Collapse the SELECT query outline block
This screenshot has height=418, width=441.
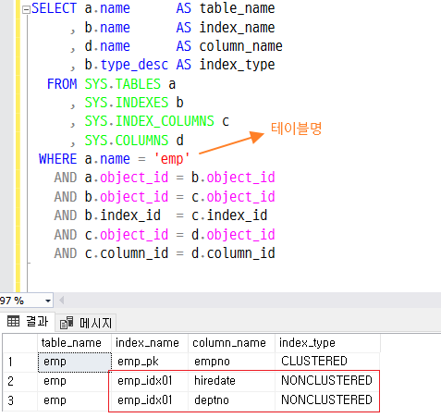26,10
